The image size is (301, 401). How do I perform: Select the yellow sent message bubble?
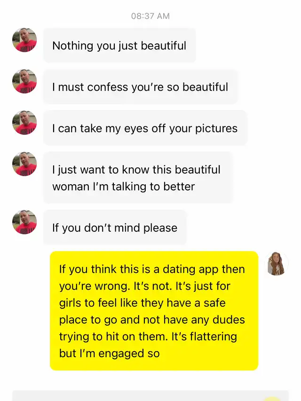point(154,311)
